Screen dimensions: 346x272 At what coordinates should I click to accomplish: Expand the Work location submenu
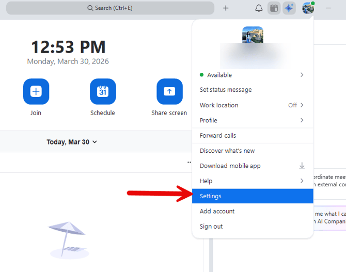(x=302, y=105)
